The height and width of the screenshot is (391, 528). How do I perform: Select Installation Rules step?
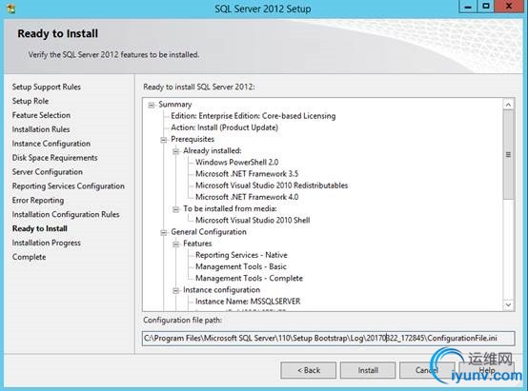pyautogui.click(x=41, y=129)
